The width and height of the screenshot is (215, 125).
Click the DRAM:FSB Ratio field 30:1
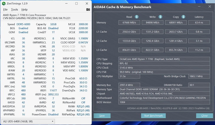(199, 85)
